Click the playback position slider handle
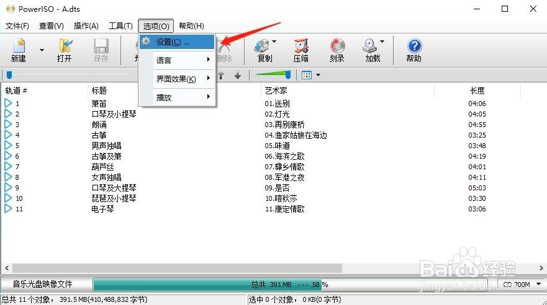Image resolution: width=547 pixels, height=305 pixels. (9, 75)
